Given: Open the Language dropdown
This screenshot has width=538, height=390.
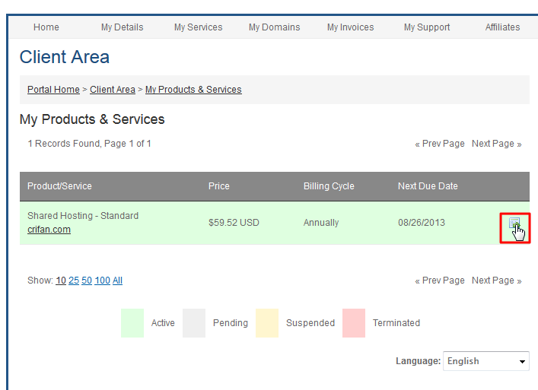Looking at the screenshot, I should (x=486, y=361).
